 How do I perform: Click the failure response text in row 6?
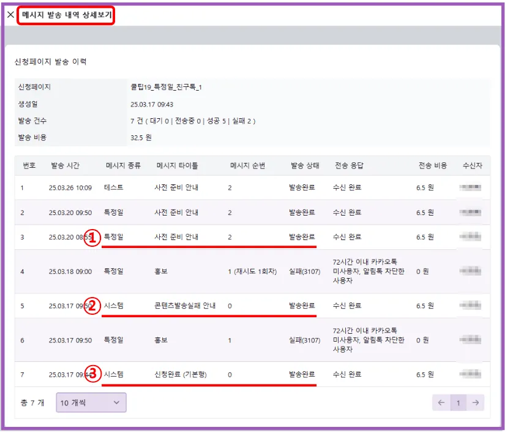click(369, 341)
